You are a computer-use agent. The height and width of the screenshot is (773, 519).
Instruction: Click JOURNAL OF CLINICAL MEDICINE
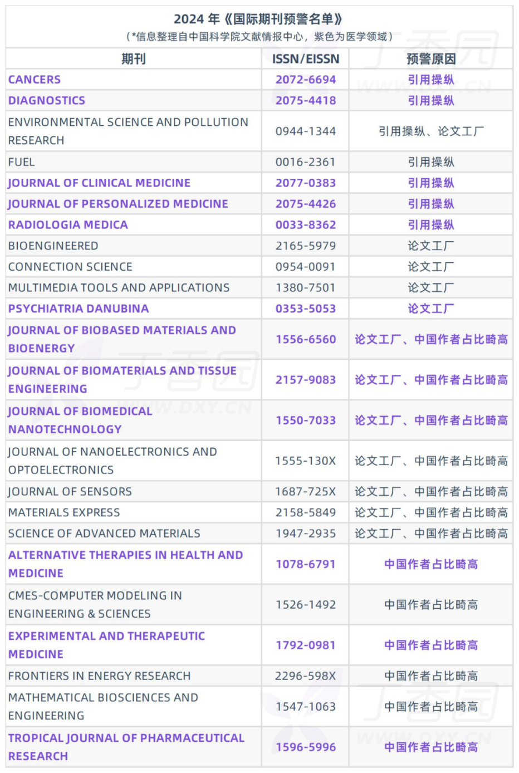tap(99, 183)
